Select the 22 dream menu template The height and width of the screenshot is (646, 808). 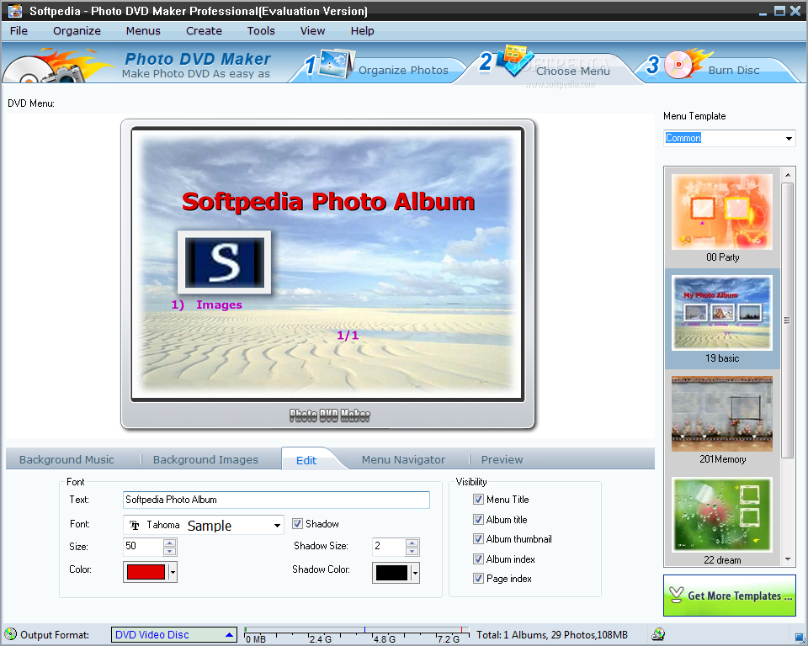click(x=722, y=521)
